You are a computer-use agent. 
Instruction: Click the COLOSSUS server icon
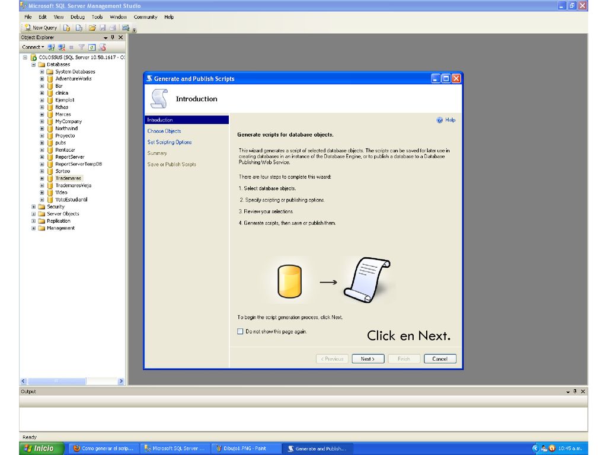click(34, 57)
